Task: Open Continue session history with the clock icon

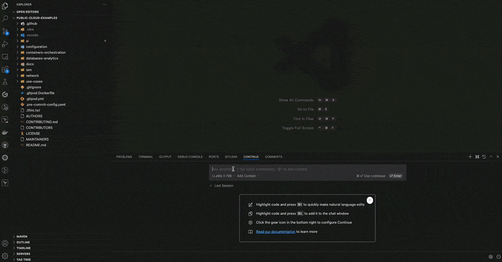Action: (x=484, y=157)
